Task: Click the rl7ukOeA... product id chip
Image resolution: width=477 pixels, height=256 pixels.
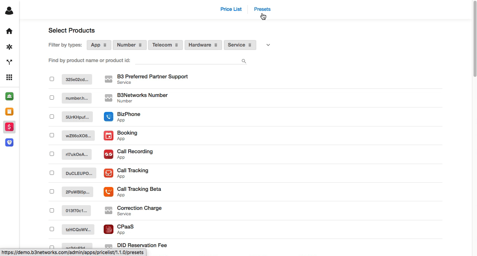Action: (x=77, y=154)
